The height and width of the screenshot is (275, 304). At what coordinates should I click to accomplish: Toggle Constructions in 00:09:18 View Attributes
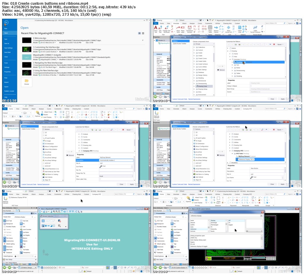pos(8,241)
